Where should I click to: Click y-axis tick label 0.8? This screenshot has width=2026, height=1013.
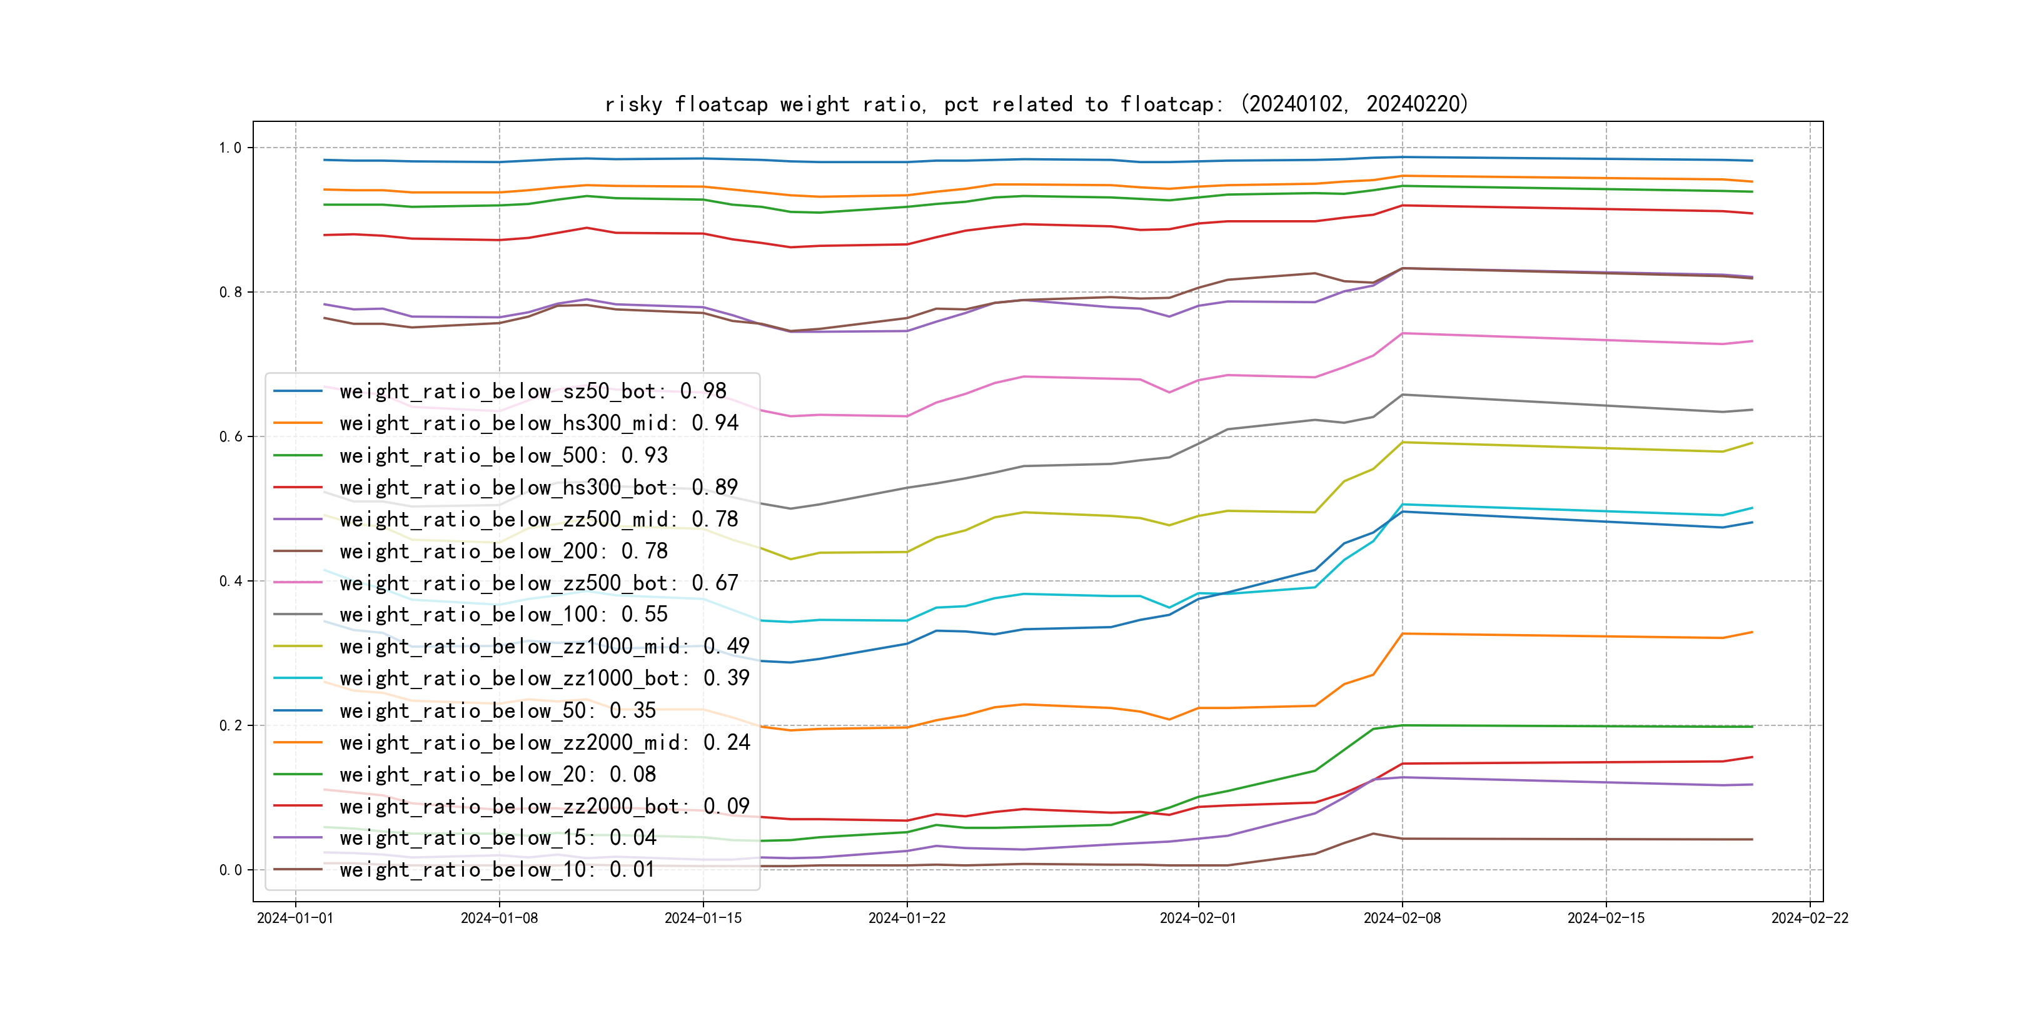[x=231, y=292]
